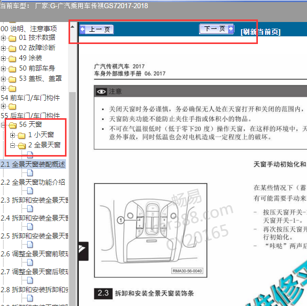Click document icon above the 2.4 entry

(30, 209)
